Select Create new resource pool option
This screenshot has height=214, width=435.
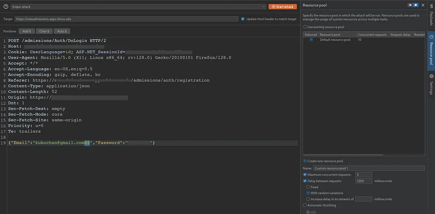[305, 161]
